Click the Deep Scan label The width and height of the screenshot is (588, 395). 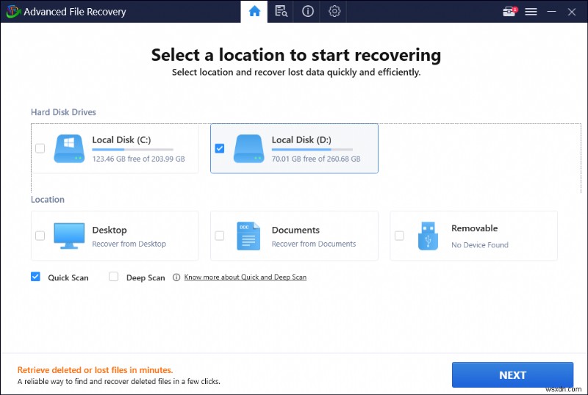146,278
